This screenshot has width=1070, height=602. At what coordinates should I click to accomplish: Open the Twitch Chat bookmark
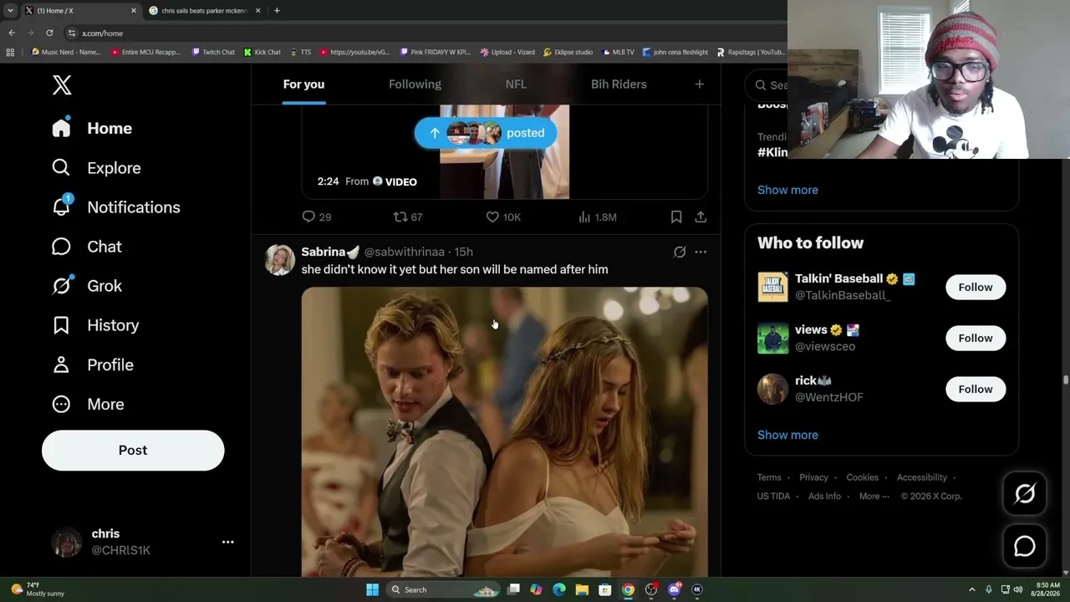click(213, 52)
